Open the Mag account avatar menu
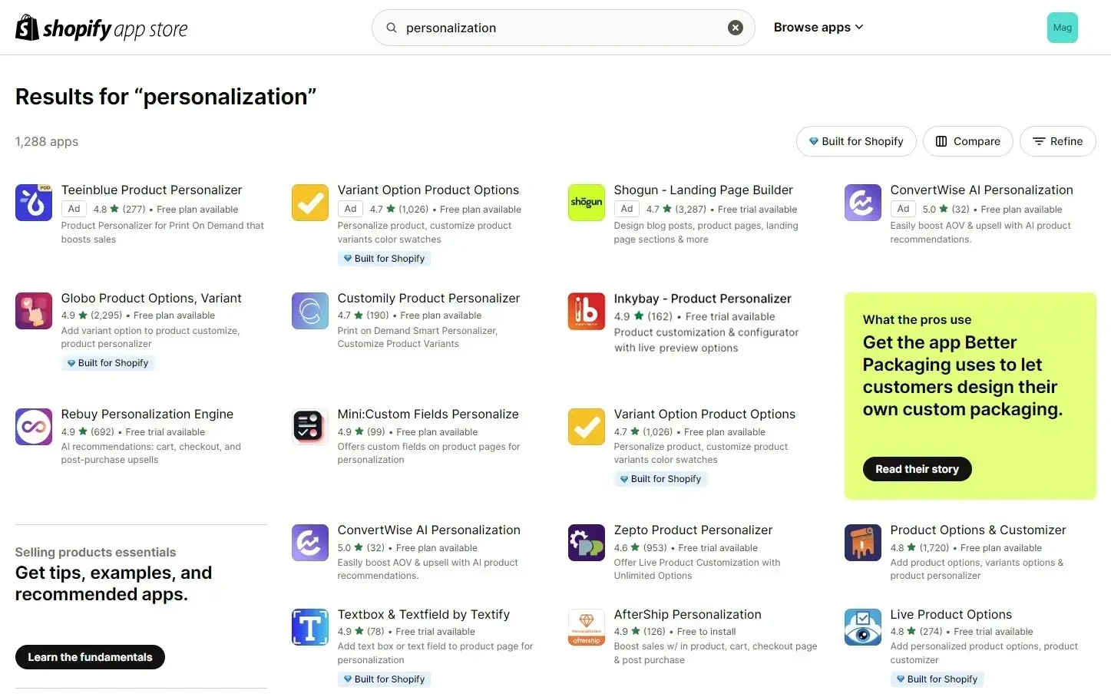This screenshot has height=697, width=1111. [1062, 27]
